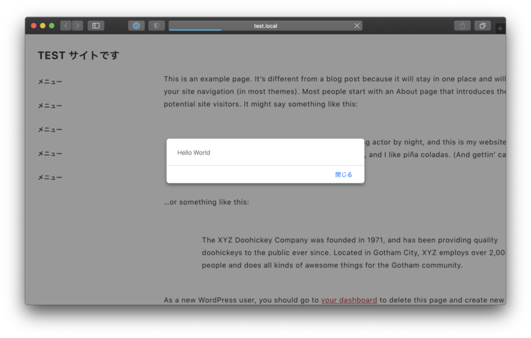
Task: Stop loading with the address bar X
Action: point(357,26)
